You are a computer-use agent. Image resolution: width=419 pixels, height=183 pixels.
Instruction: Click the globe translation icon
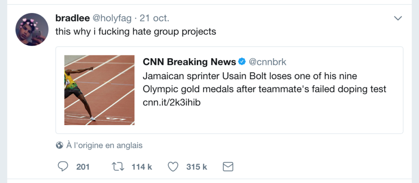[59, 145]
